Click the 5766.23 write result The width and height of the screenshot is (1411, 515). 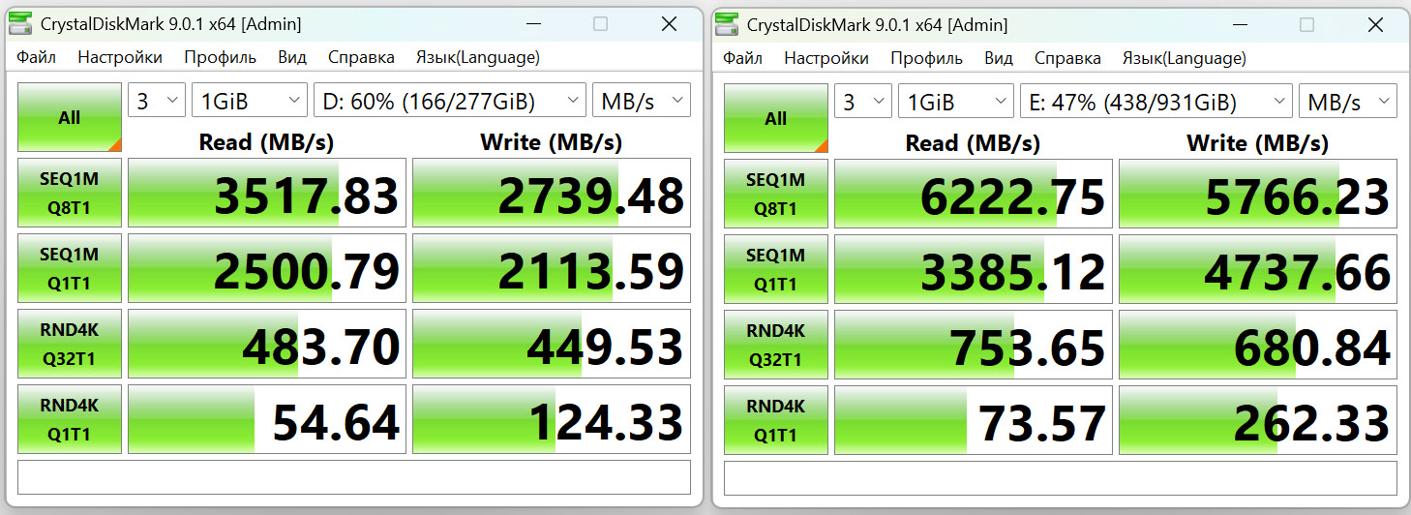click(x=1258, y=194)
